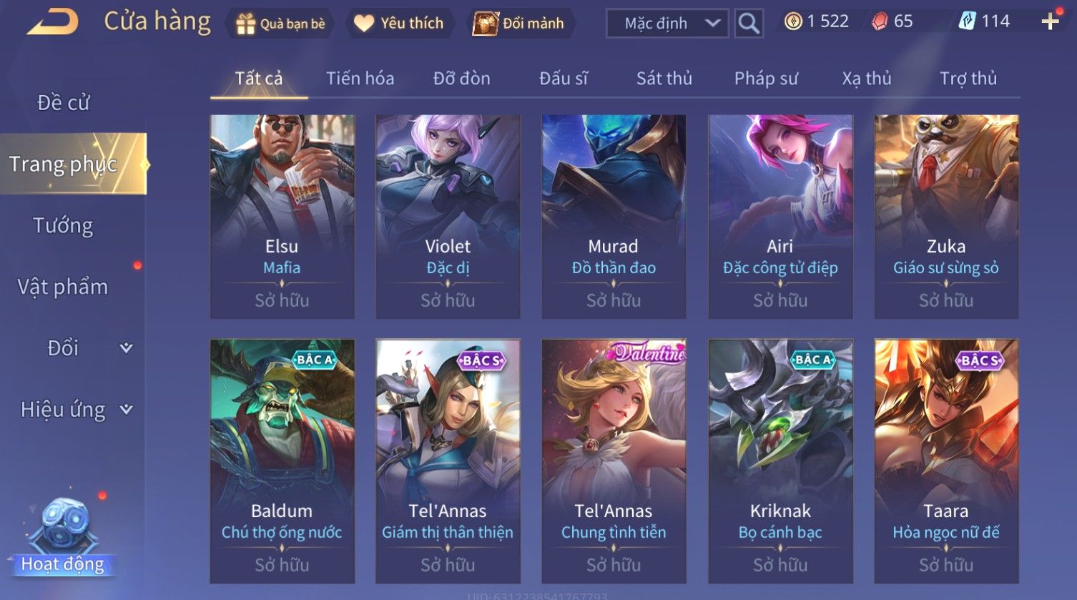Open the Mặc định sort dropdown
This screenshot has width=1077, height=600.
(667, 24)
